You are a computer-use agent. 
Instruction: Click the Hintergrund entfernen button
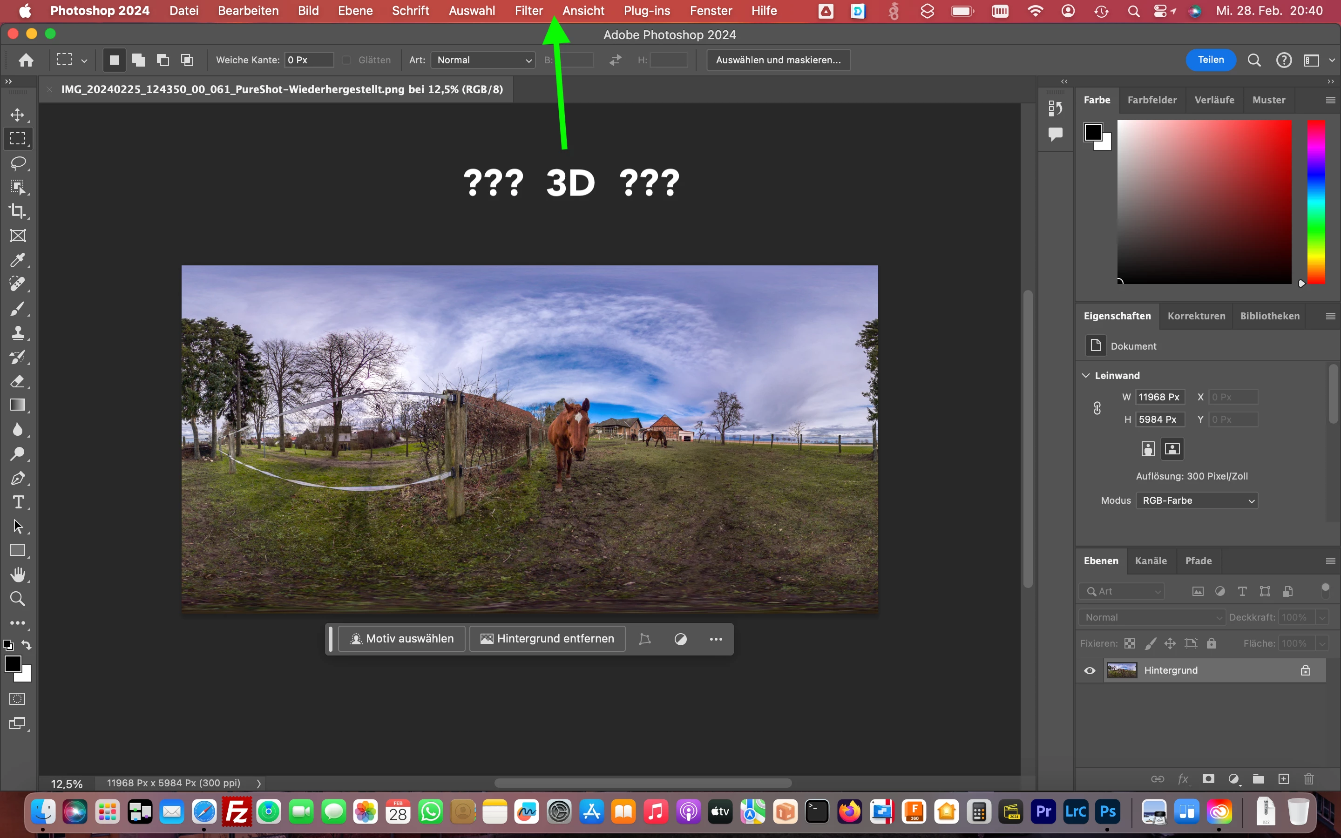point(548,639)
